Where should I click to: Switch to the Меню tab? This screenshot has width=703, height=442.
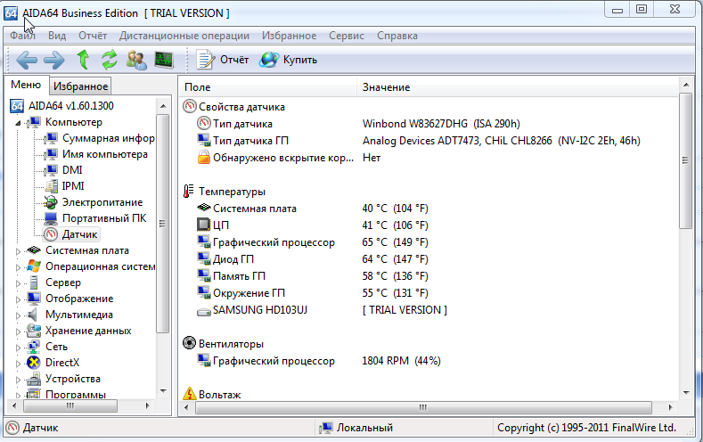pyautogui.click(x=26, y=85)
